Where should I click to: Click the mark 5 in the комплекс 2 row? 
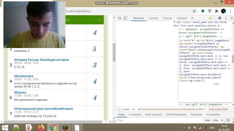pos(95,49)
